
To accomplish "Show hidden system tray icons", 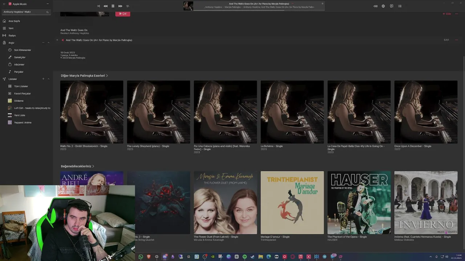I will (x=431, y=257).
